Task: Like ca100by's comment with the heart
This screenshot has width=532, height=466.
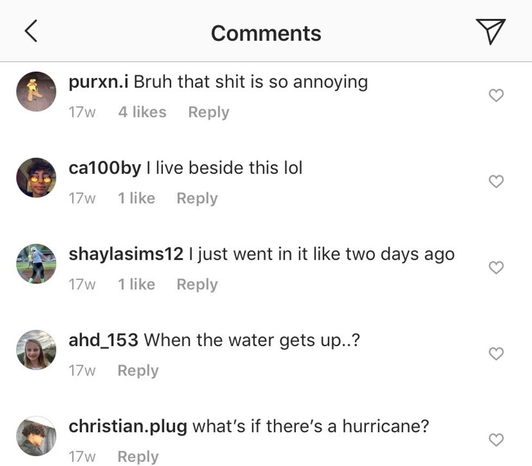Action: click(496, 181)
